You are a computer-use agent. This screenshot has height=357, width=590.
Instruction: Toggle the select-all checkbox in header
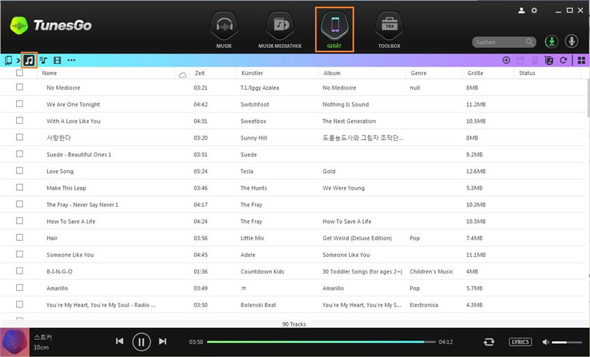pyautogui.click(x=19, y=73)
